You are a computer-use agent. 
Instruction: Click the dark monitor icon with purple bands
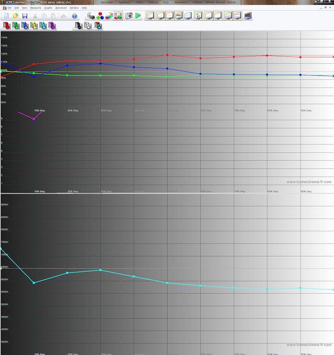248,16
